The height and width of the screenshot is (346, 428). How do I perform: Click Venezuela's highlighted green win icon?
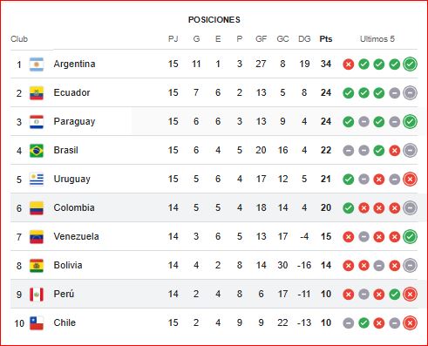(410, 237)
